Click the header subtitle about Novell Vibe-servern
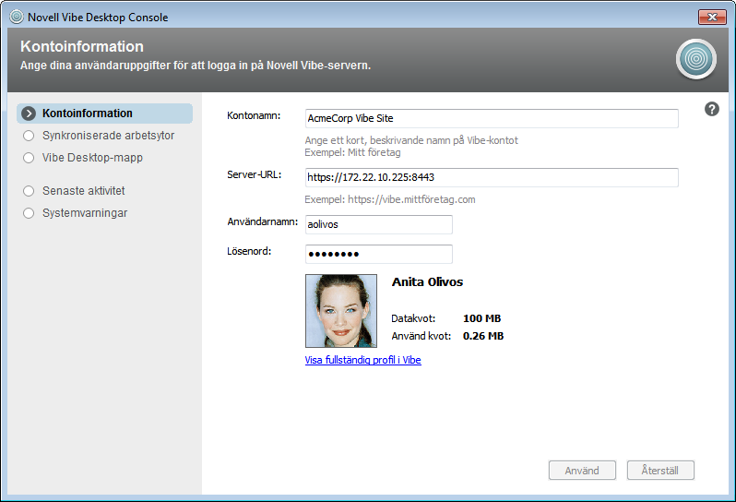The width and height of the screenshot is (736, 502). (x=196, y=66)
